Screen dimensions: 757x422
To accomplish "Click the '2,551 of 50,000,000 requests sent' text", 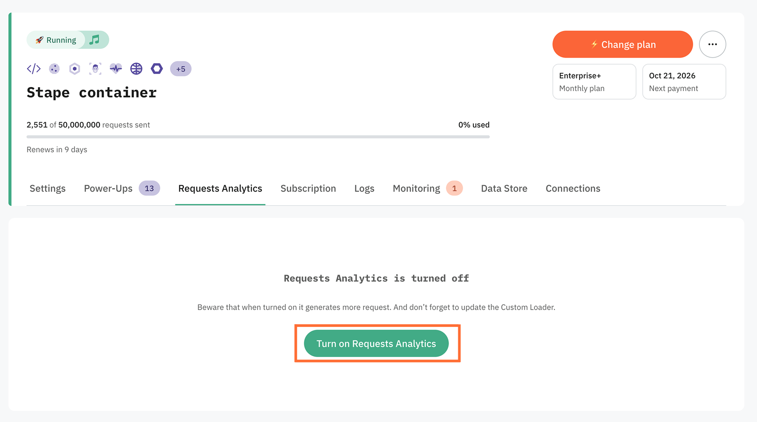I will pos(88,125).
